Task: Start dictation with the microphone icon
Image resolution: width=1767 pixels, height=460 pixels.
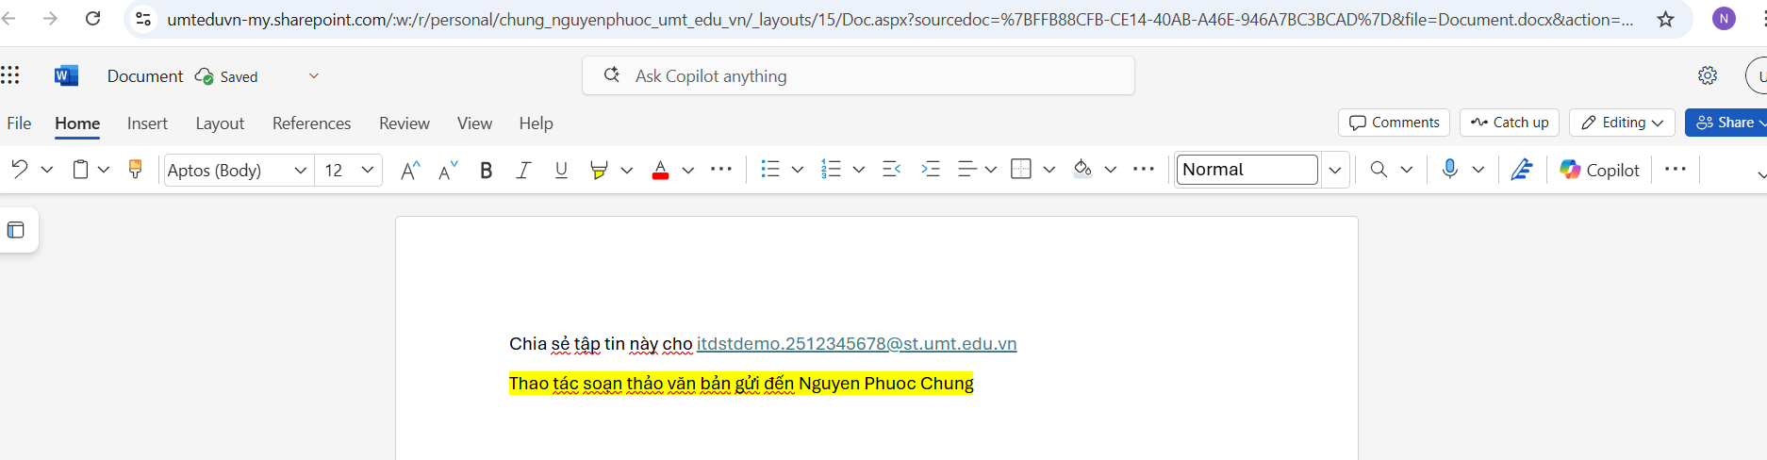Action: click(1450, 170)
